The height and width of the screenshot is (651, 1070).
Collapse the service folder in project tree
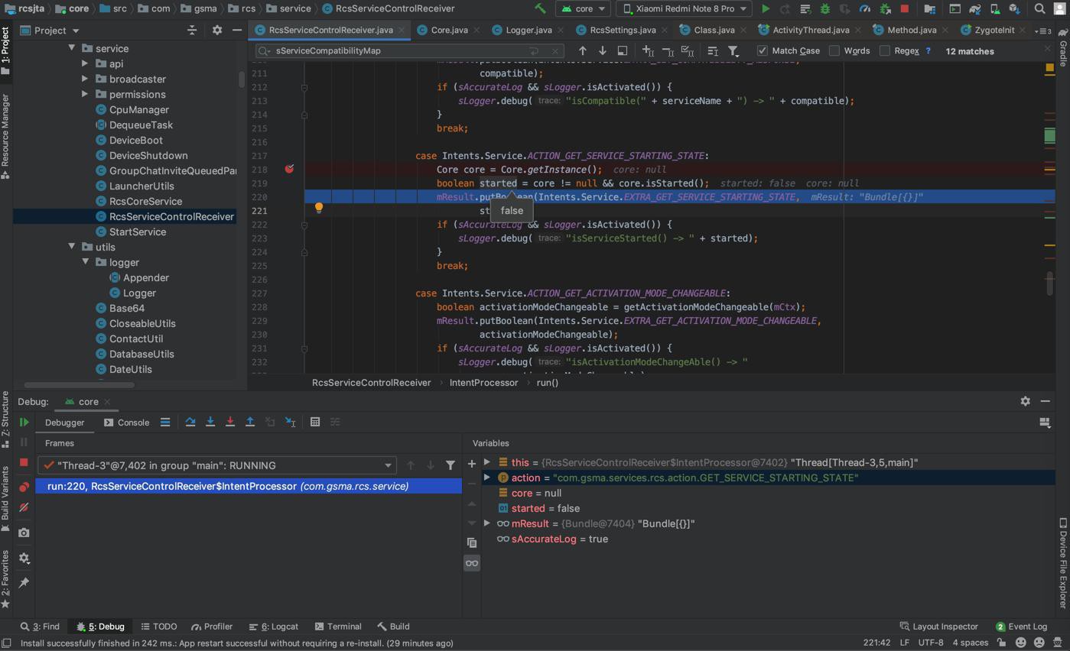(72, 48)
